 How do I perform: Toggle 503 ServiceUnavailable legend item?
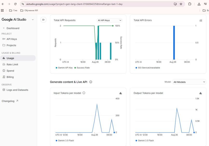[x=148, y=68]
